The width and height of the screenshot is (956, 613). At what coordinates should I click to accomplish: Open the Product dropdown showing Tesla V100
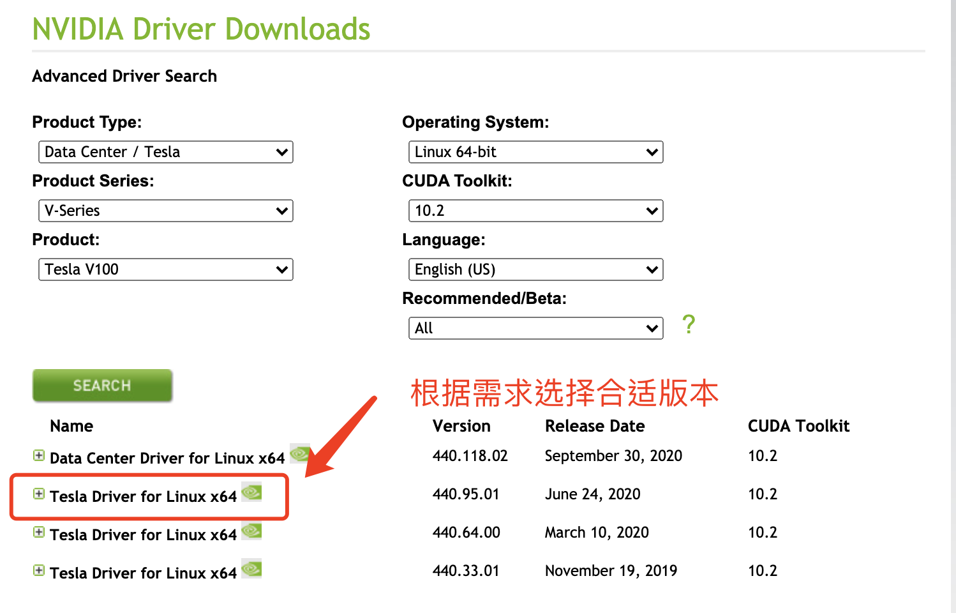(x=166, y=269)
